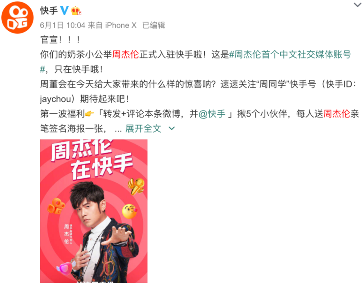Viewport: 363px width, 283px height.
Task: Click the 快手 account name
Action: pyautogui.click(x=49, y=11)
